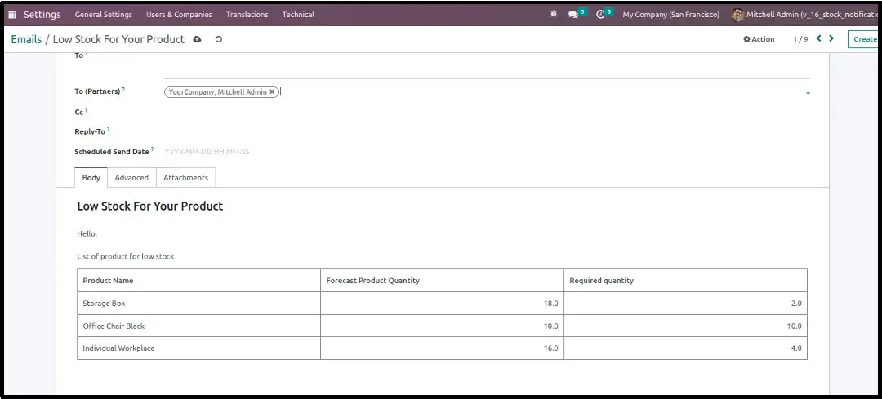Go back to Emails breadcrumb
882x399 pixels.
[26, 39]
